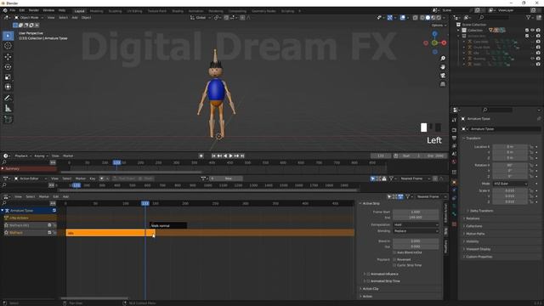Expand the Custom Properties panel
Viewport: 544px width, 306px height.
click(x=479, y=257)
